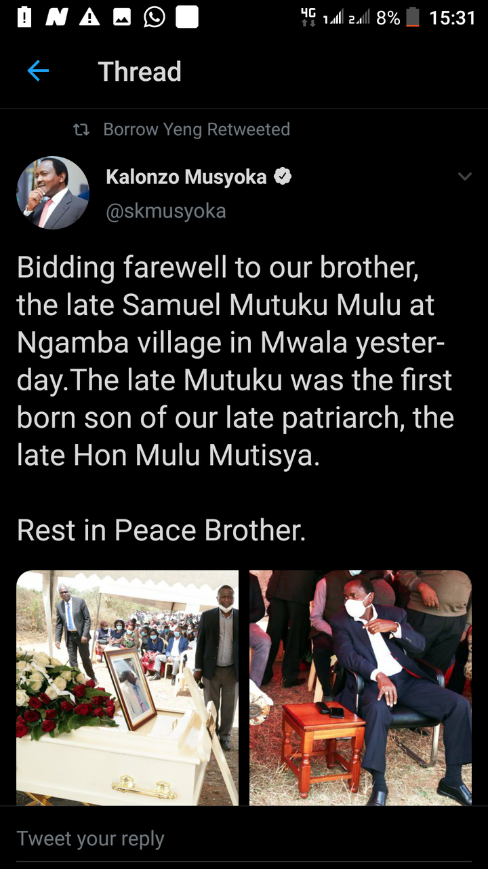488x869 pixels.
Task: Click the Kalonzo Musyoka display name
Action: [186, 177]
